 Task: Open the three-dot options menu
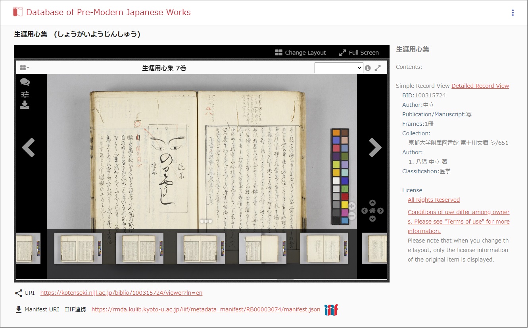513,13
